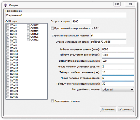
Task: Enable the COM16 checkbox
Action: (x=8, y=68)
